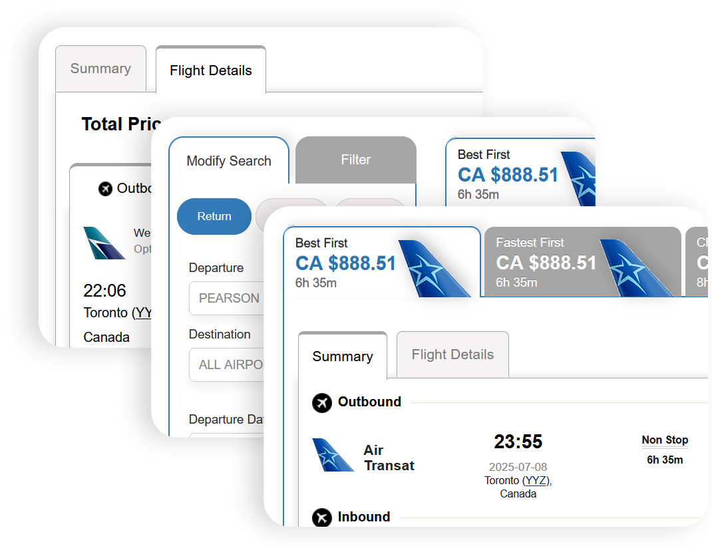Screen dimensions: 712x554
Task: Open the PEARSON departure airport field
Action: point(226,298)
